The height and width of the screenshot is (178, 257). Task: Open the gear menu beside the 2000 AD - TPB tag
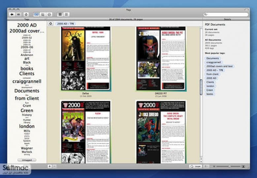click(51, 24)
